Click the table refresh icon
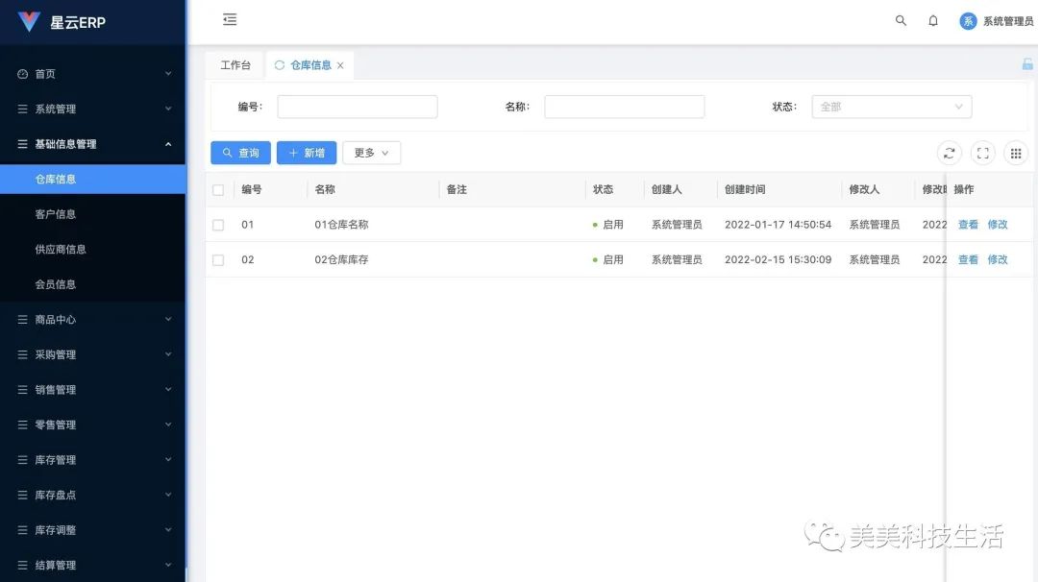The height and width of the screenshot is (582, 1038). coord(950,153)
